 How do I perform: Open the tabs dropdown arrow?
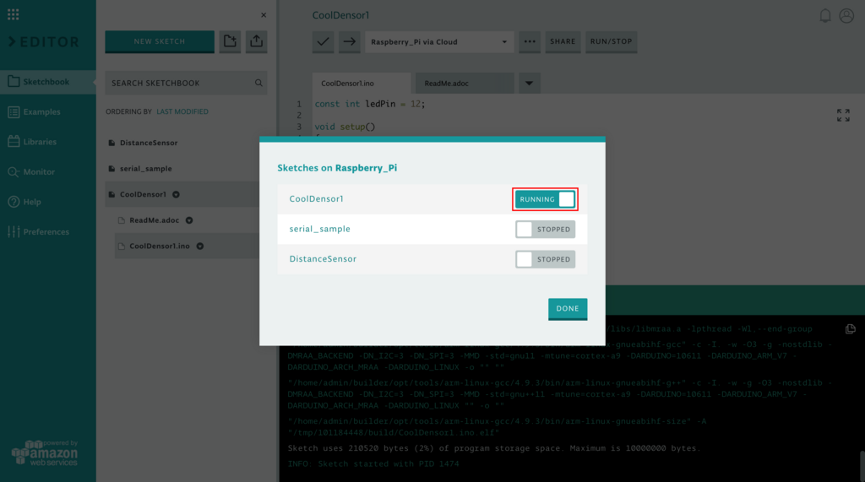point(529,84)
